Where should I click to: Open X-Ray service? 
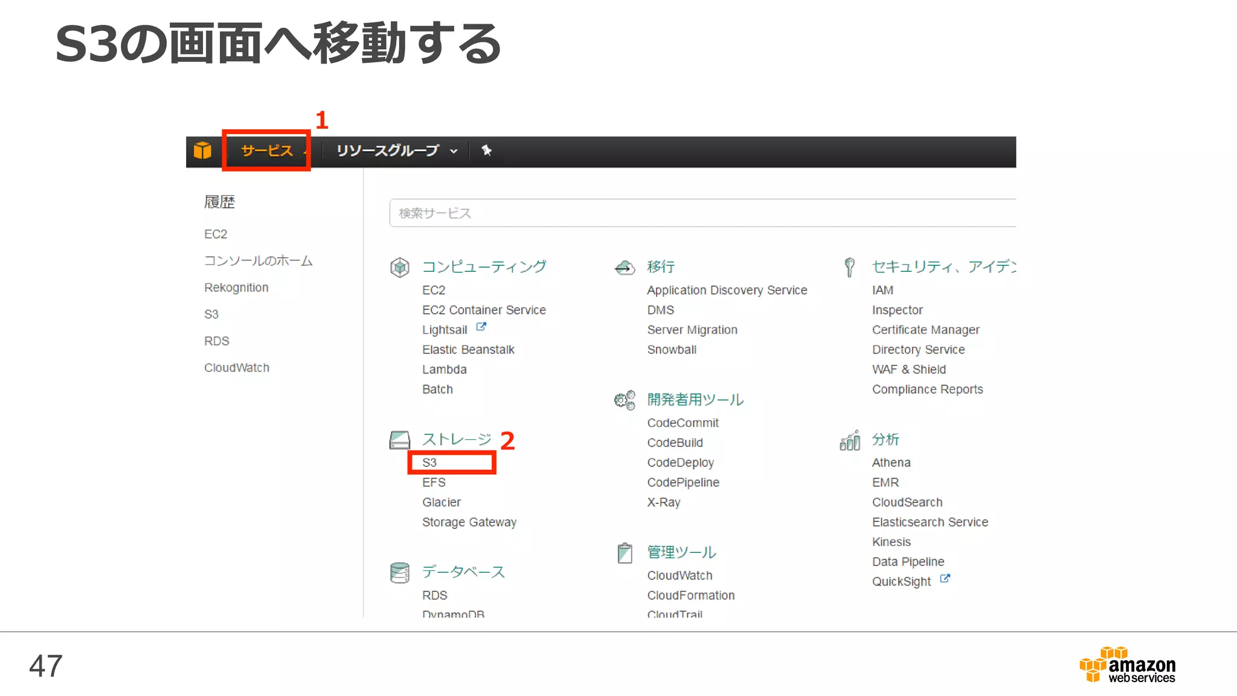click(664, 503)
